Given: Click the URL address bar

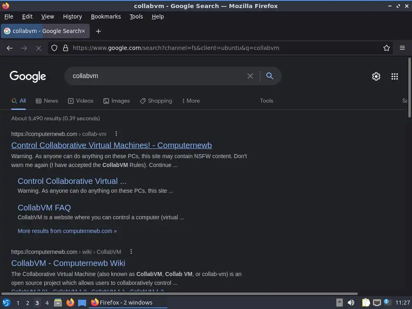Looking at the screenshot, I should click(x=221, y=48).
